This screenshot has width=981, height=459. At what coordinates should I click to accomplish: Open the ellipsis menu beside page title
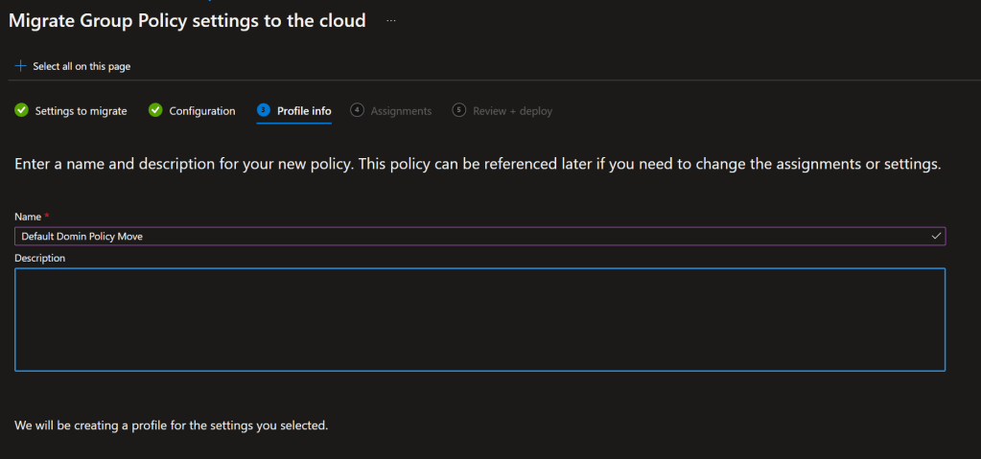[x=390, y=20]
